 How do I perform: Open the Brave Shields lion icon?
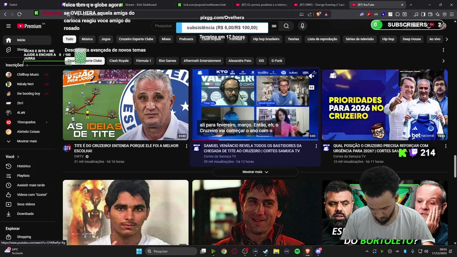click(318, 14)
